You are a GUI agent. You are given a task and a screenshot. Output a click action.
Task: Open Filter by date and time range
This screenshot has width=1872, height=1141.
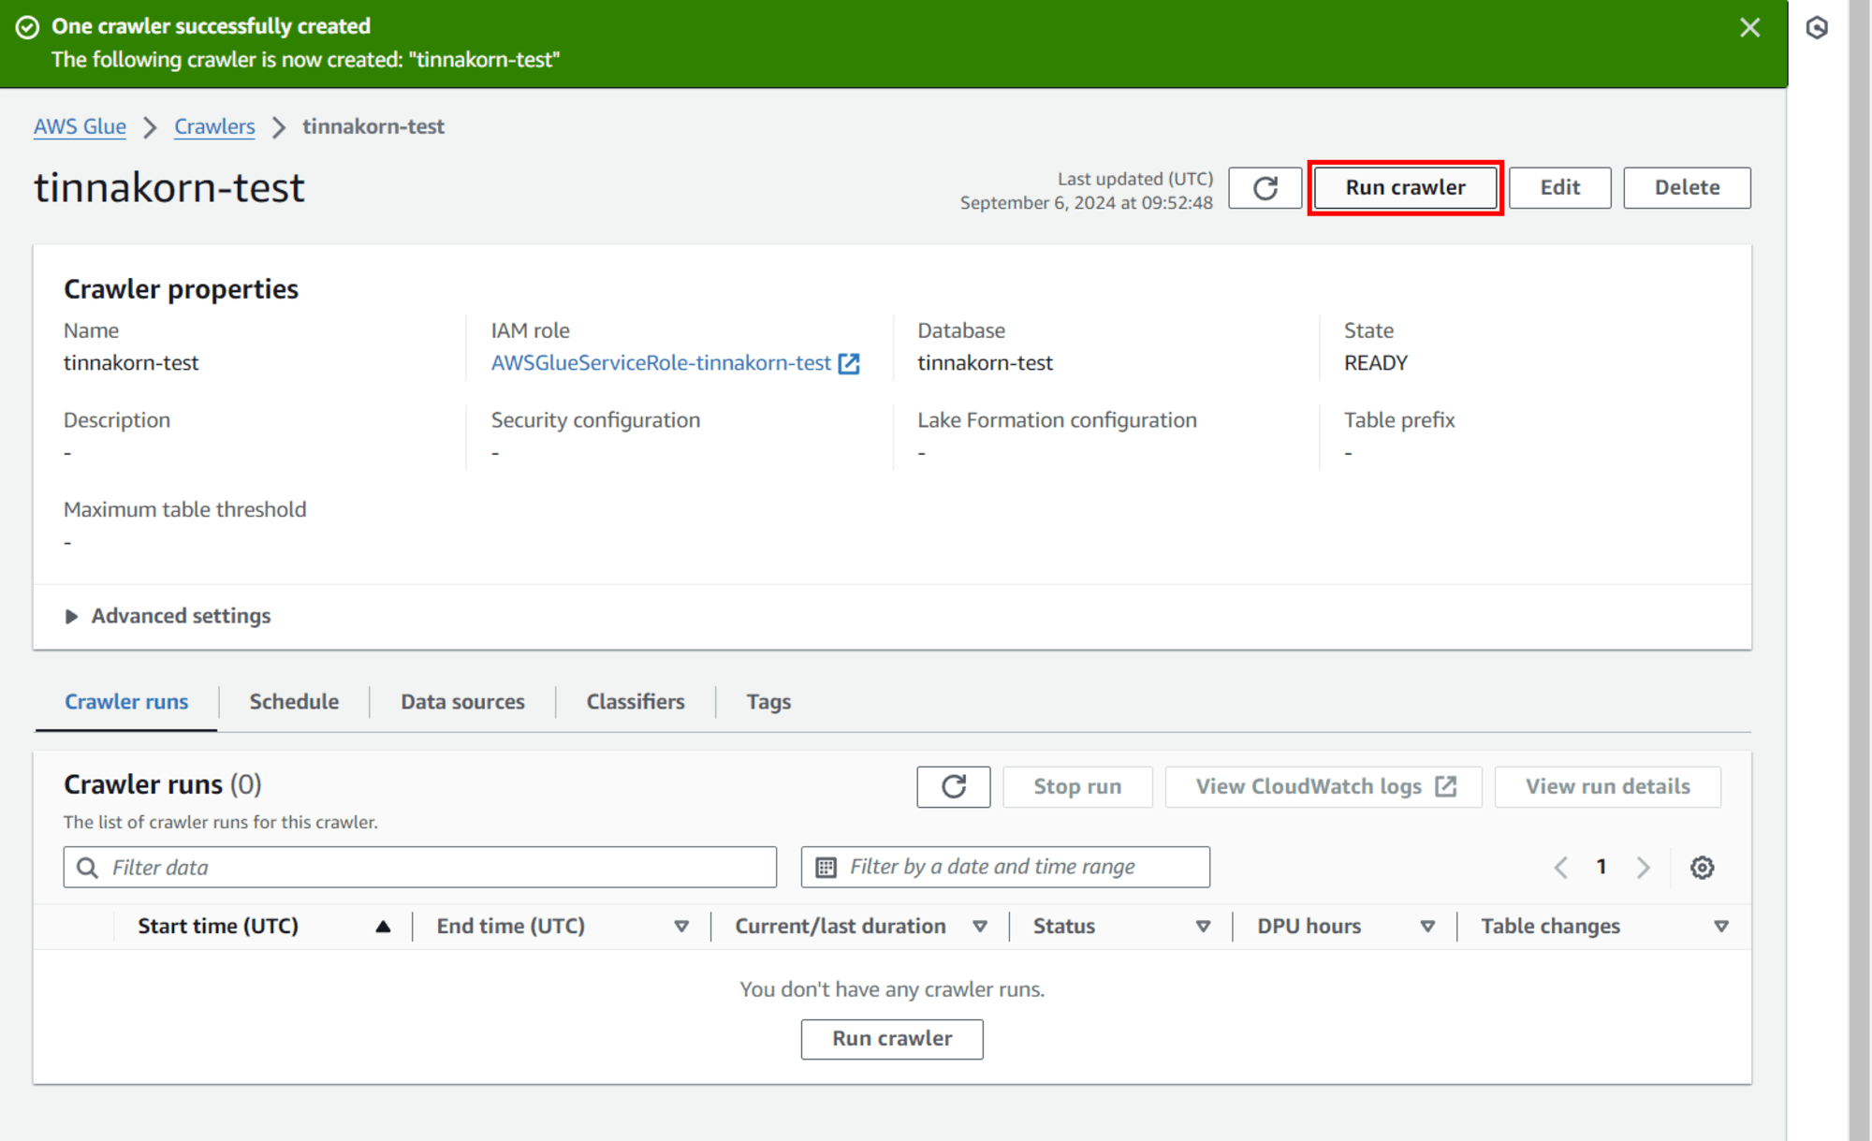pyautogui.click(x=1005, y=868)
